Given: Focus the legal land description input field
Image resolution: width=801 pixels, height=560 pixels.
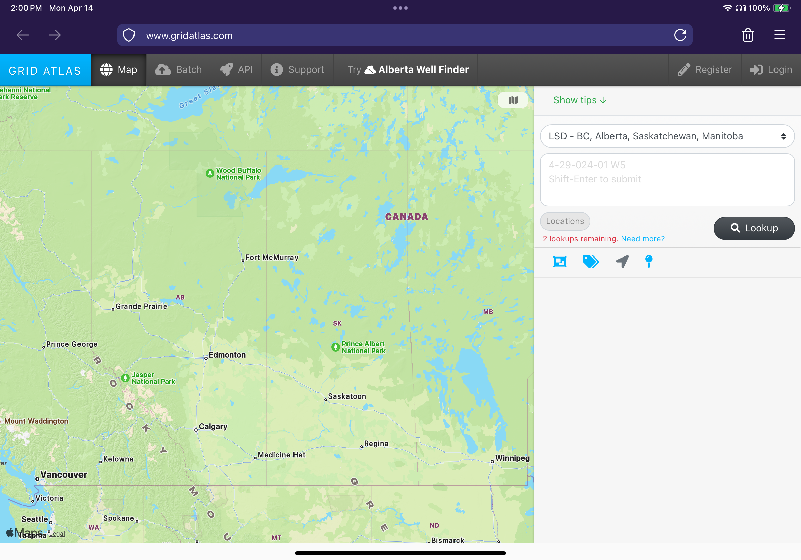Looking at the screenshot, I should [x=667, y=180].
